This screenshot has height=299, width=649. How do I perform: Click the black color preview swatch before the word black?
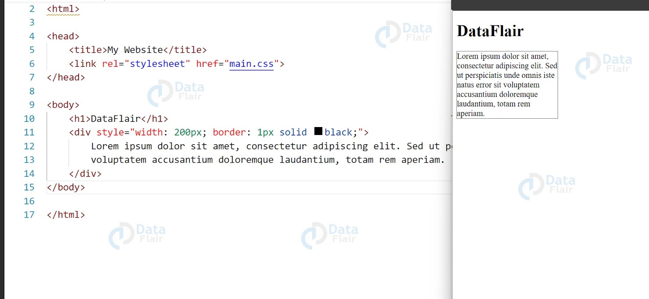click(318, 131)
